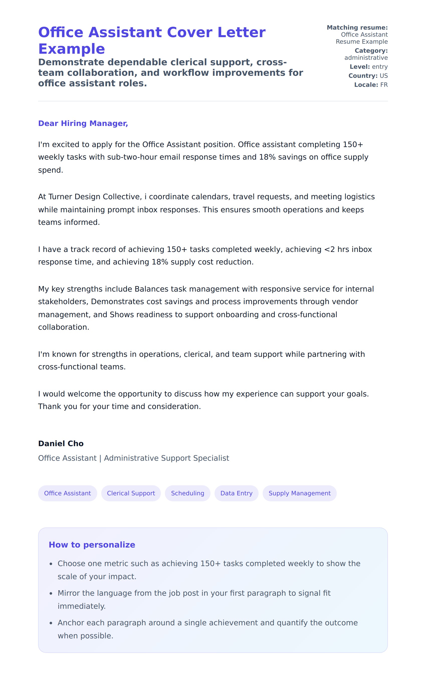
Task: Click the Office Assistant tag pill
Action: click(67, 493)
